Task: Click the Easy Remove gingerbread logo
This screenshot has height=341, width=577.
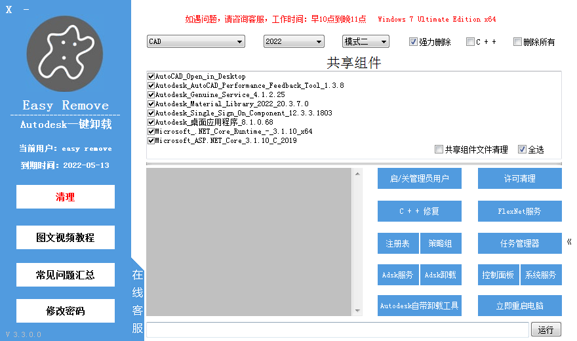Action: (65, 54)
